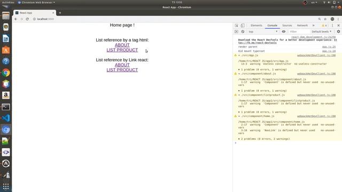The height and width of the screenshot is (192, 342).
Task: Close the React App tab
Action: tap(53, 13)
